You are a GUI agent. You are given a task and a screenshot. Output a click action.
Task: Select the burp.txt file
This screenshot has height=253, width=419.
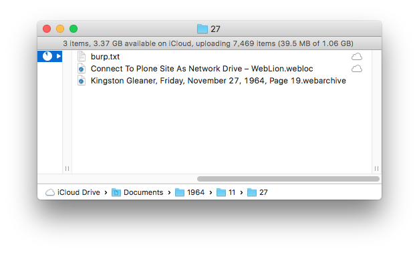tap(105, 57)
